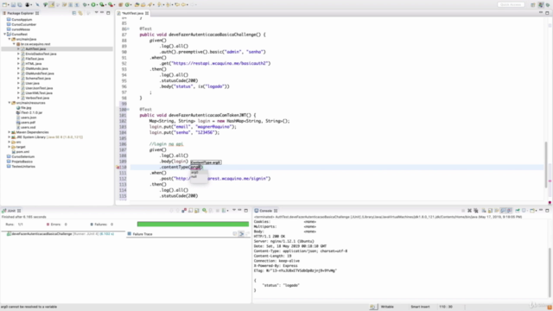Click Console Clear Console icon
Viewport: 553px width, 311px height.
click(x=484, y=211)
